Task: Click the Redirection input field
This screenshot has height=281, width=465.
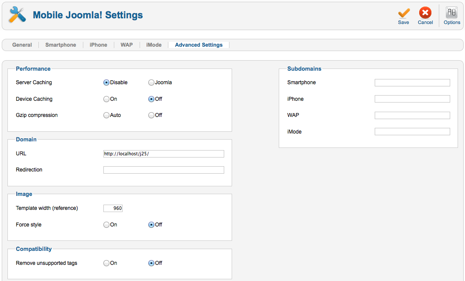Action: (164, 170)
